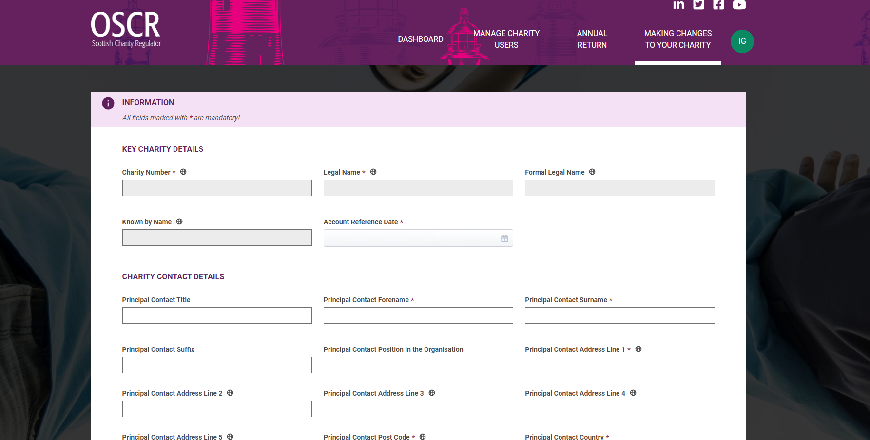Open the Twitter social icon
870x440 pixels.
(698, 4)
